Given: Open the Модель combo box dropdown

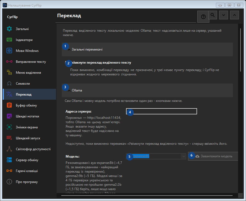Looking at the screenshot, I should [183, 156].
